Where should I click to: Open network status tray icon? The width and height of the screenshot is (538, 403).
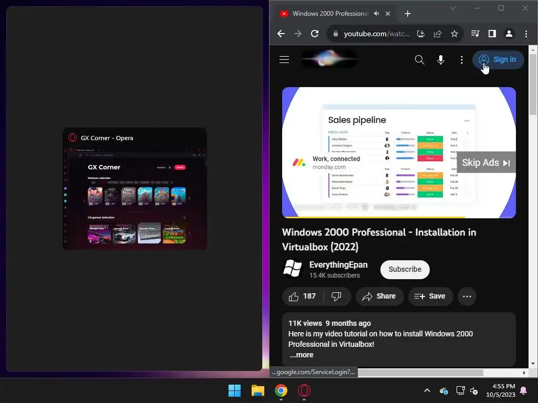(460, 390)
